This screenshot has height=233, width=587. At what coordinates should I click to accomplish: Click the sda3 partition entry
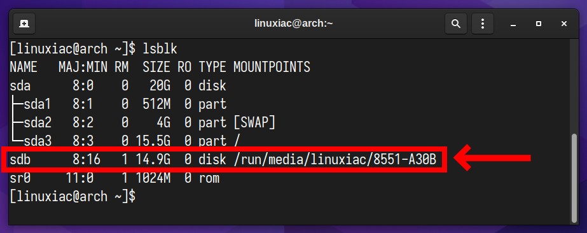coord(38,141)
